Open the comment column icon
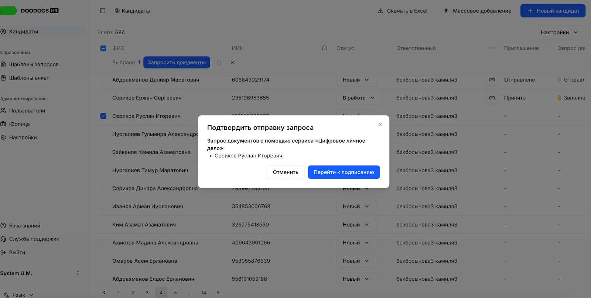The image size is (591, 298). (x=324, y=48)
